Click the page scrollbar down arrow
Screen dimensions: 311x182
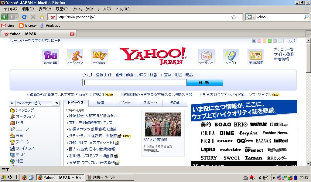(x=309, y=164)
